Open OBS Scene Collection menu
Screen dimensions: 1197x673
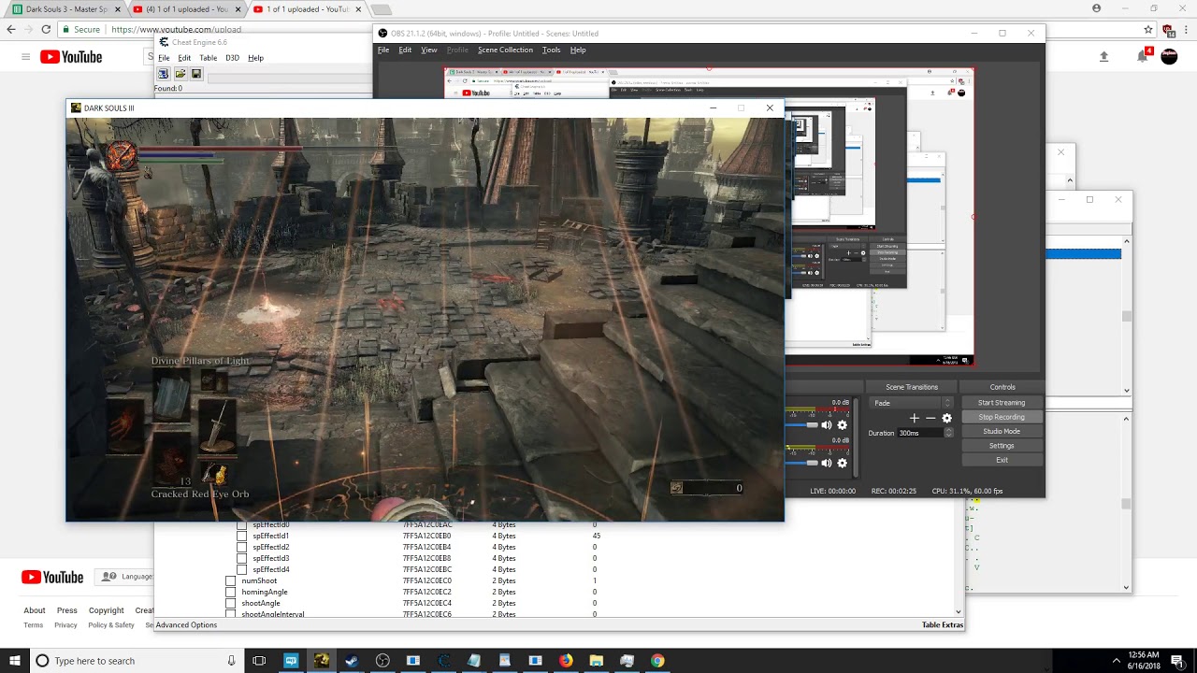tap(505, 50)
